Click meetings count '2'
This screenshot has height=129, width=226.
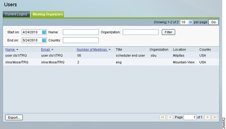click(x=78, y=62)
